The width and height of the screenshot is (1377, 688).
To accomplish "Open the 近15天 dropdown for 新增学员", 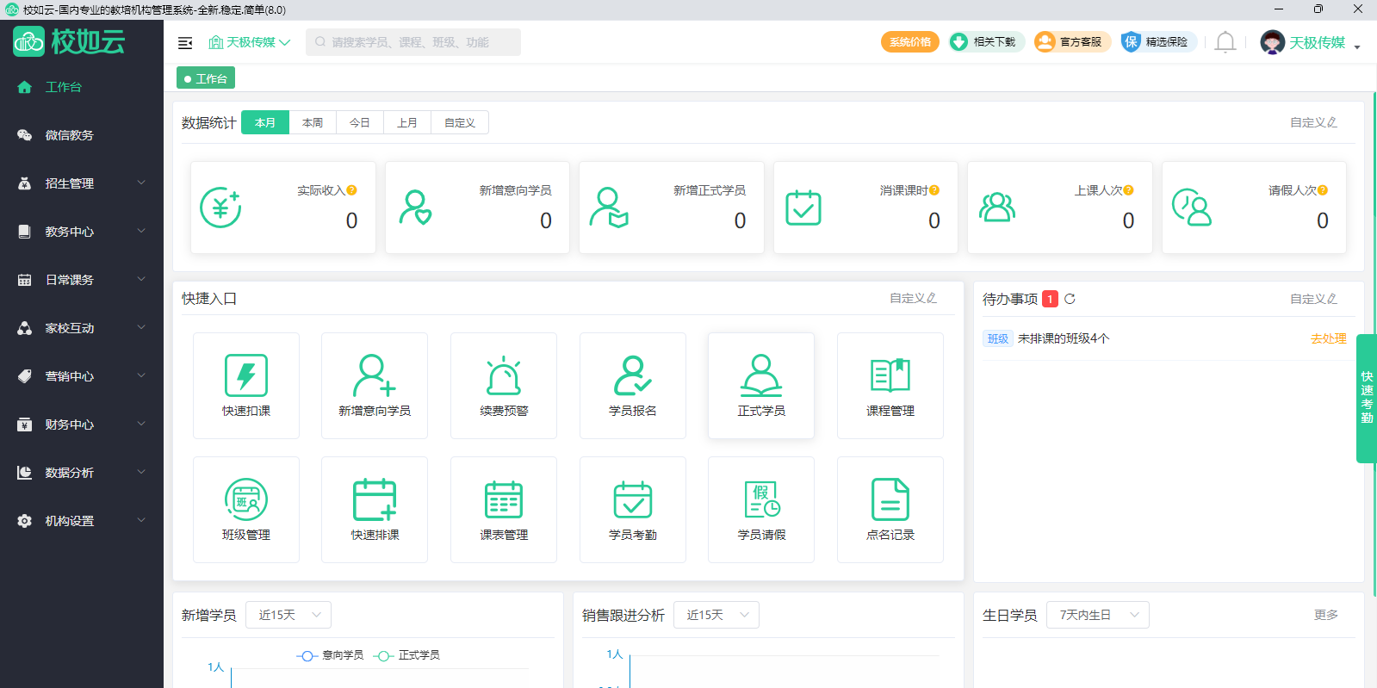I will [x=288, y=615].
